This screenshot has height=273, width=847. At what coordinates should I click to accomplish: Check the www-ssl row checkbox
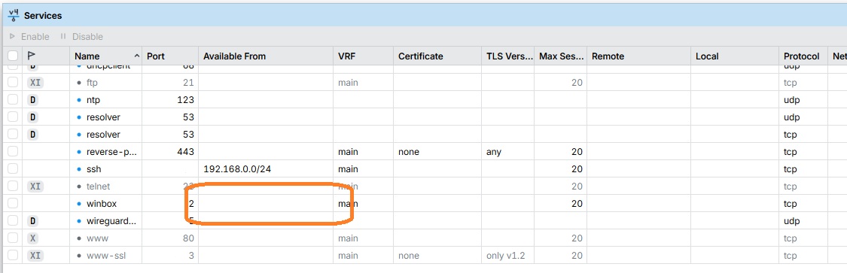pos(13,255)
